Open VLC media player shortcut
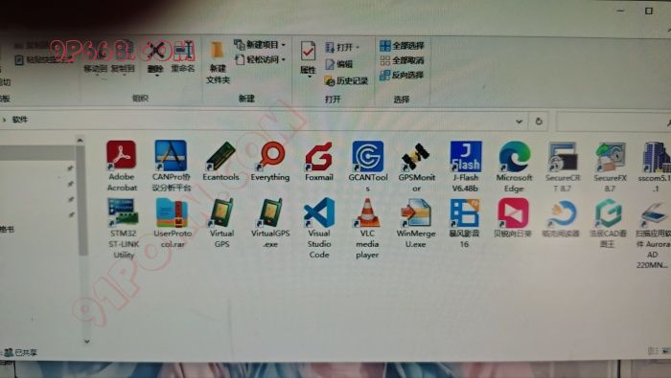This screenshot has width=671, height=378. (367, 228)
